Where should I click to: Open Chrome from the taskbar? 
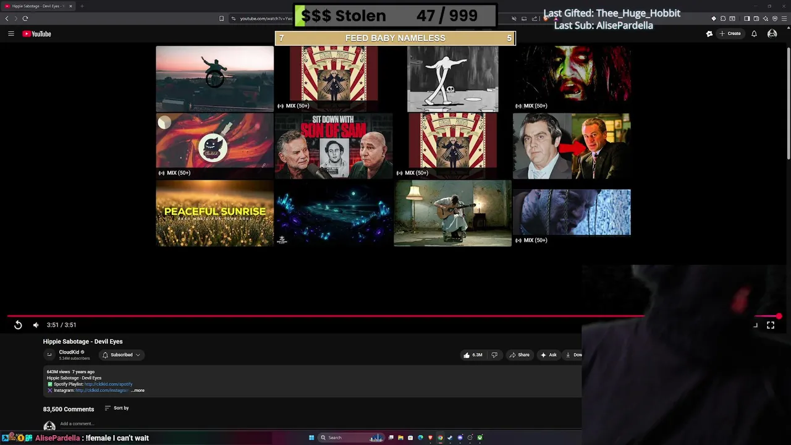point(440,438)
